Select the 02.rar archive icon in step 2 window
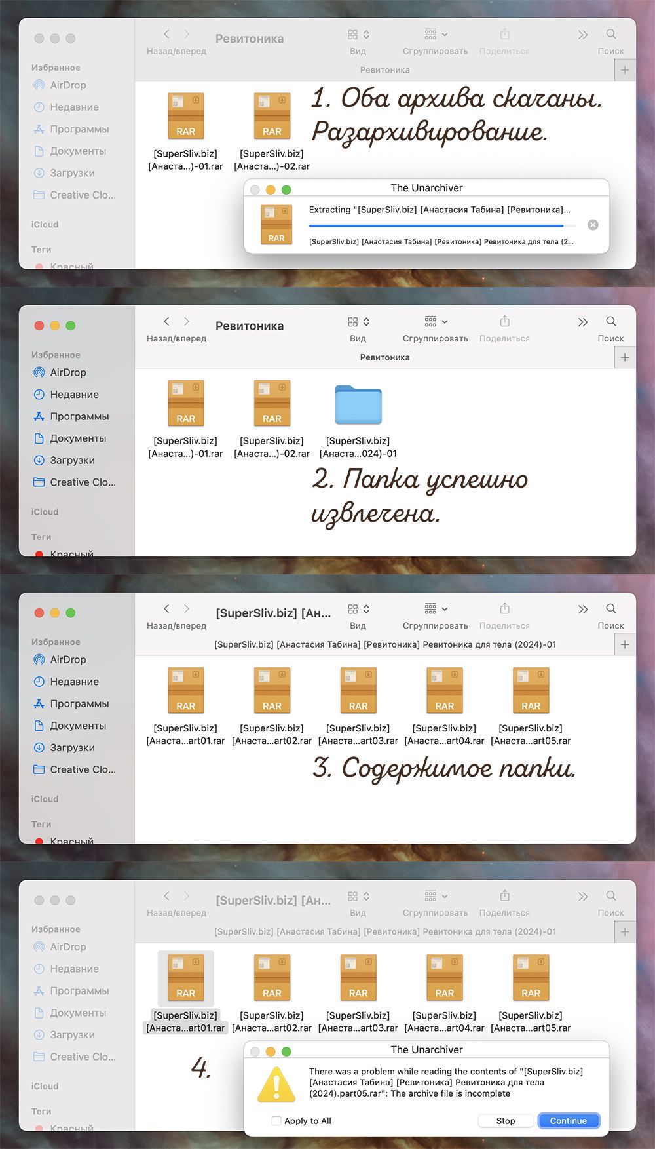655x1149 pixels. pyautogui.click(x=272, y=403)
